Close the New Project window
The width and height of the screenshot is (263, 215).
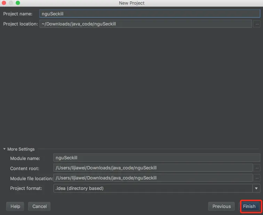4,3
